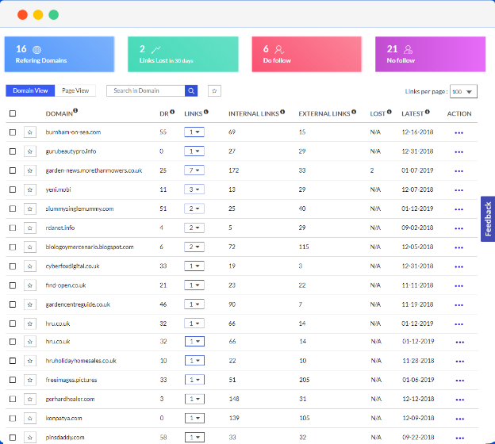This screenshot has width=495, height=444.
Task: Star the slummysinglemummy.com domain
Action: point(30,209)
